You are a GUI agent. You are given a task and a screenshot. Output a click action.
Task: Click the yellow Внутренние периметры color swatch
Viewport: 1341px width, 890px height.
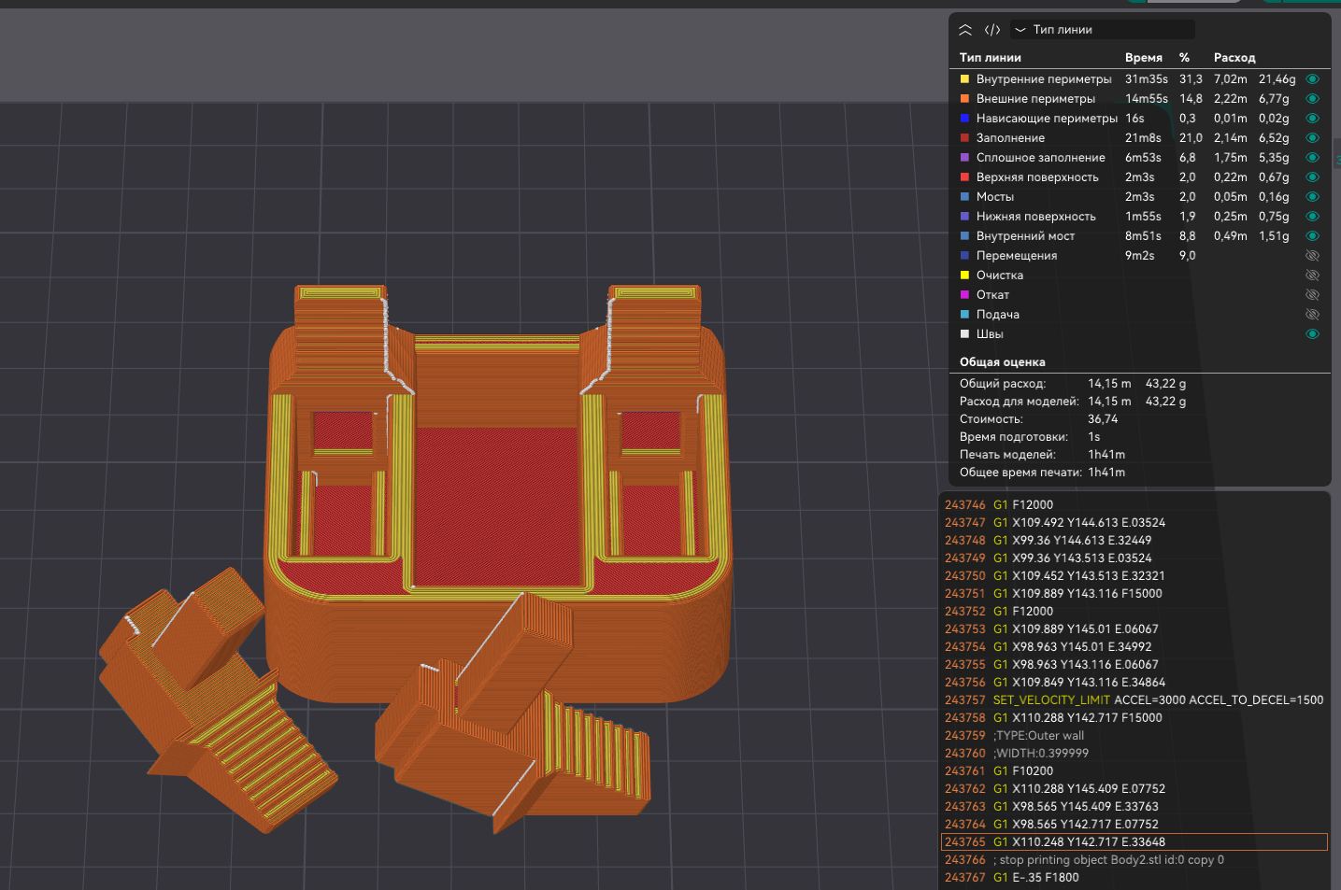click(x=965, y=79)
